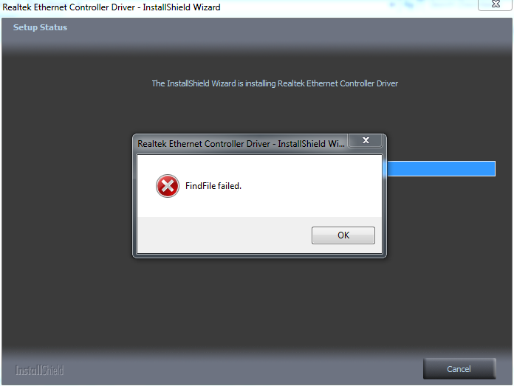514x386 pixels.
Task: Click the 'Setup Status' heading
Action: click(x=40, y=27)
